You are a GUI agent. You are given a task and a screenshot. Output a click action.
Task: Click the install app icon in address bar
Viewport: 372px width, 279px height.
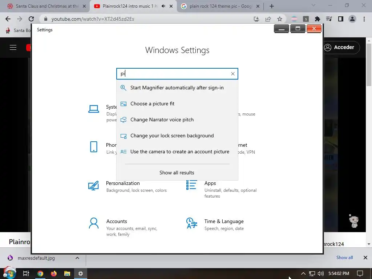point(256,19)
